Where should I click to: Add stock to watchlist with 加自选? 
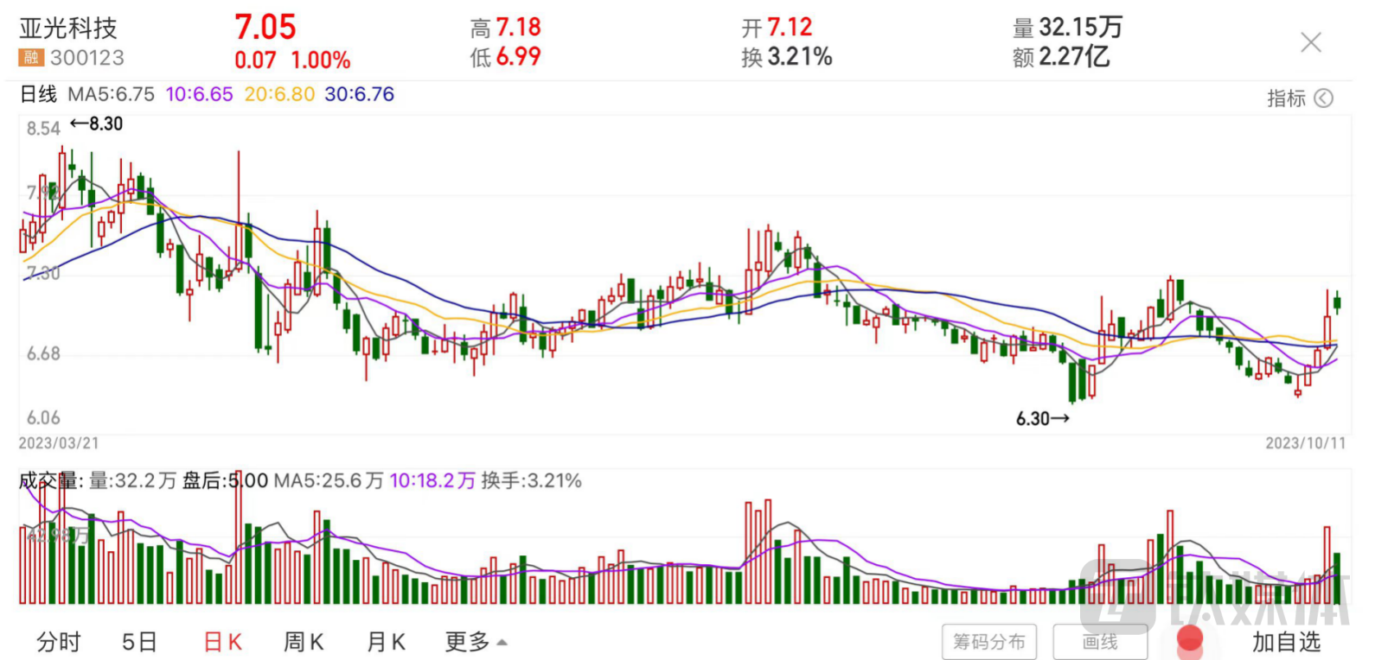pyautogui.click(x=1286, y=642)
